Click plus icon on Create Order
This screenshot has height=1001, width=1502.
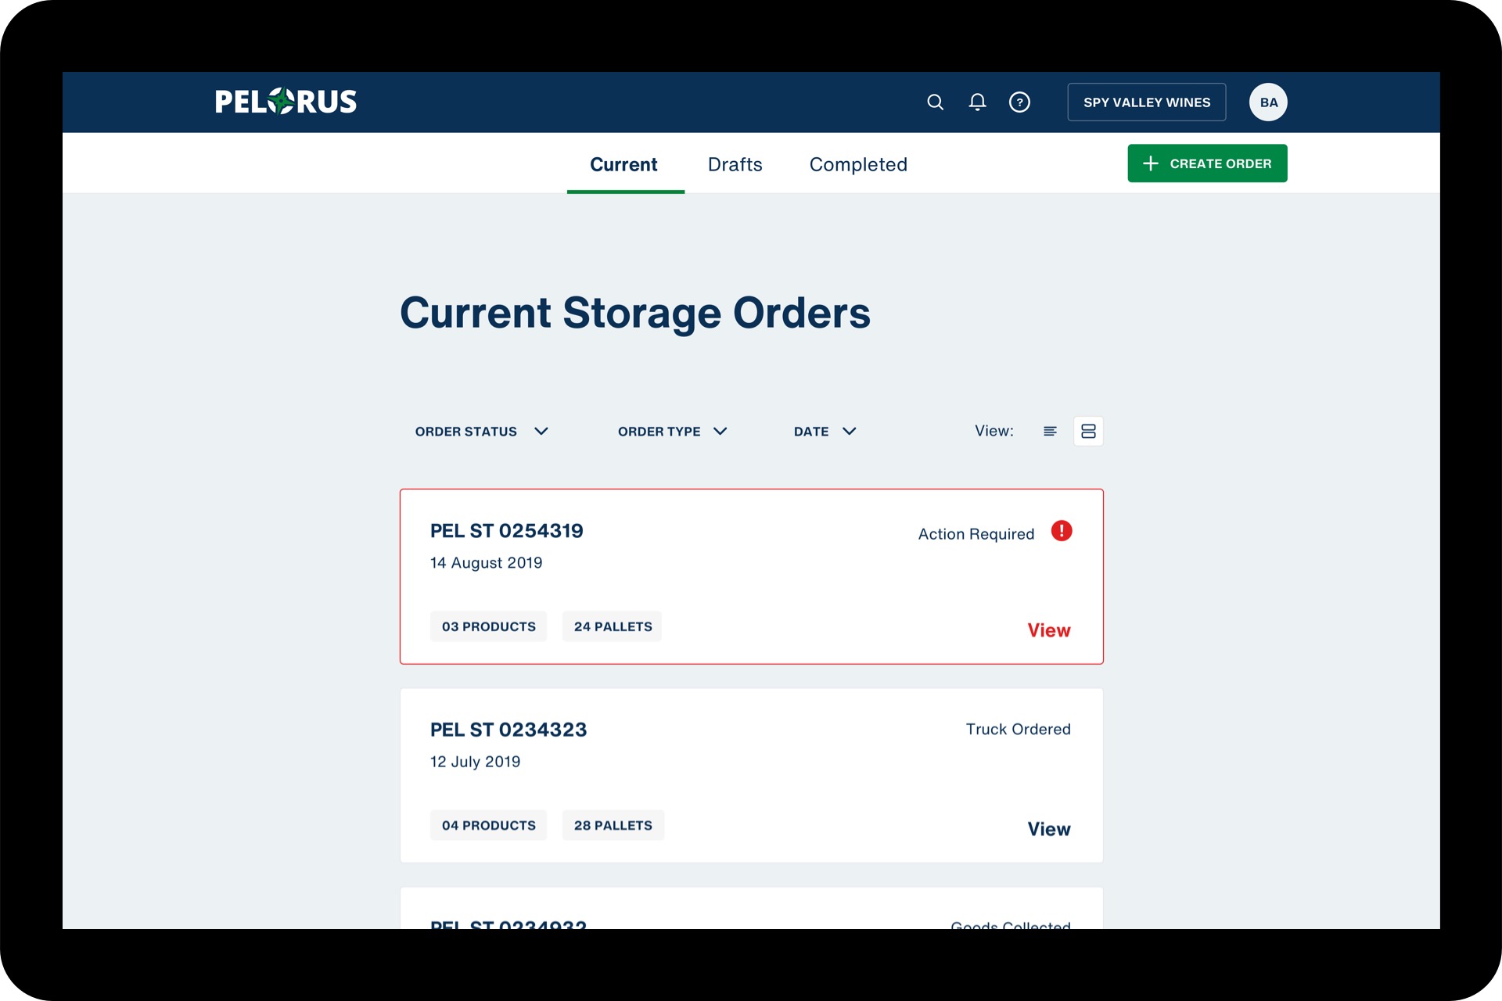[1150, 163]
